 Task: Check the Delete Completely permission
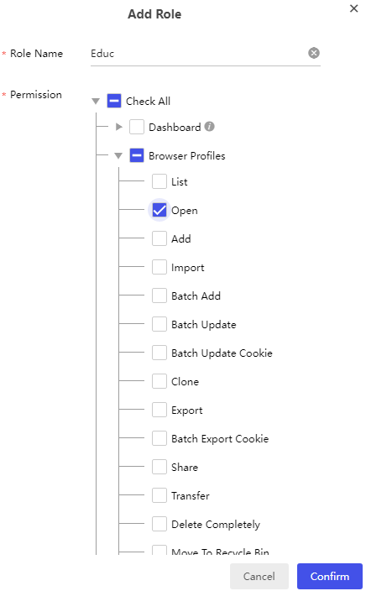click(159, 524)
